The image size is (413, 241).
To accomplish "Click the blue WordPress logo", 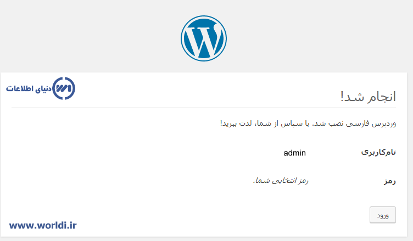I will click(203, 38).
